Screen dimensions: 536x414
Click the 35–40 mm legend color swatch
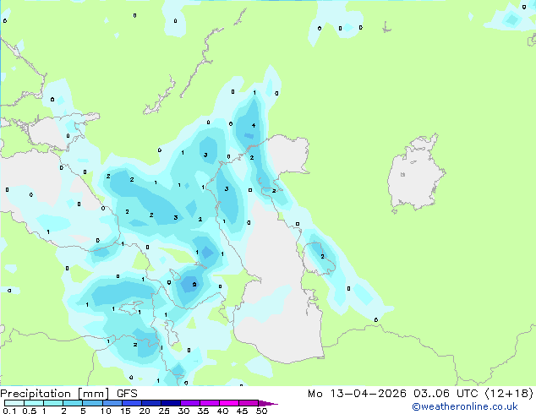click(x=210, y=403)
